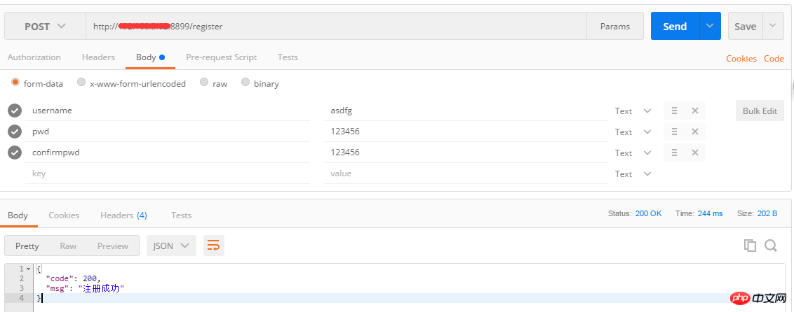Click the Time 244 ms value

tap(710, 213)
